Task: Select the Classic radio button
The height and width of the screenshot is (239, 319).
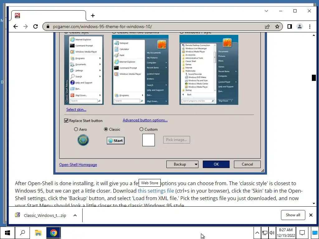Action: 106,129
